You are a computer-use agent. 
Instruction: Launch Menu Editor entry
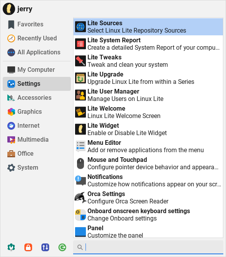148,146
